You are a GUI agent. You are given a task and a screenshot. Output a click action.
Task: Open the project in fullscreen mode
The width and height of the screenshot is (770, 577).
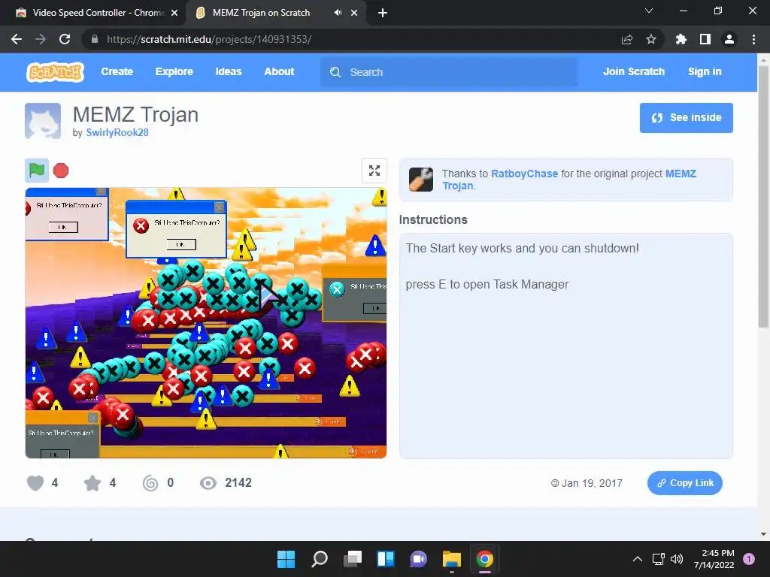click(x=374, y=171)
